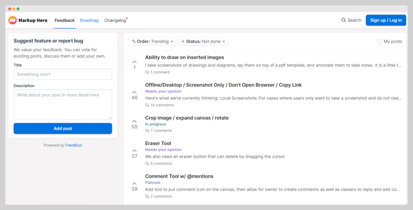The height and width of the screenshot is (210, 413).
Task: Upvote 'Ability to draw on inserted images'
Action: pos(134,62)
